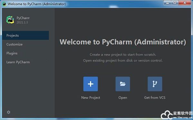Switch to the Customize tab

25,44
